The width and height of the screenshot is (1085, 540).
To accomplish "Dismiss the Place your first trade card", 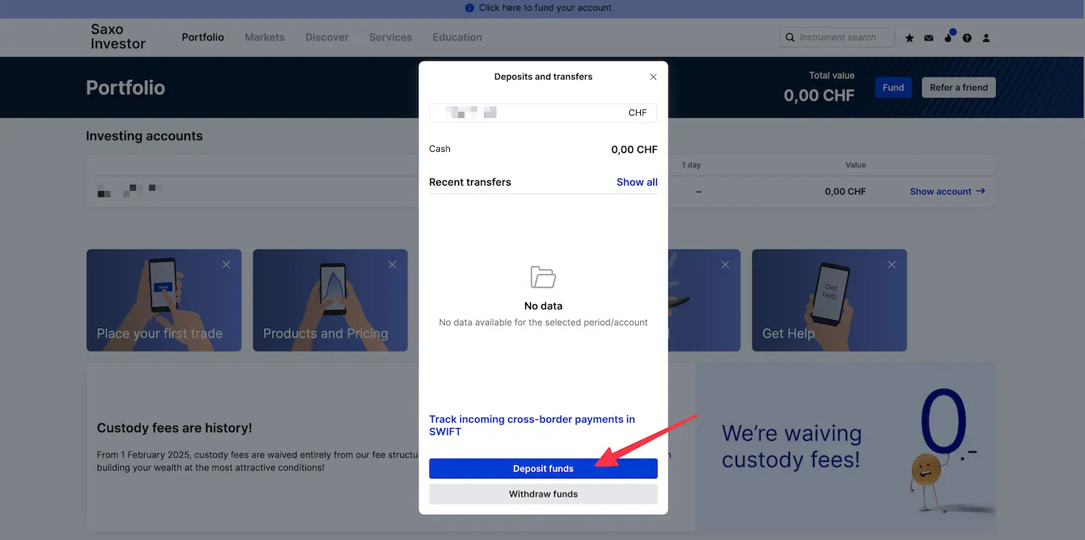I will click(226, 265).
